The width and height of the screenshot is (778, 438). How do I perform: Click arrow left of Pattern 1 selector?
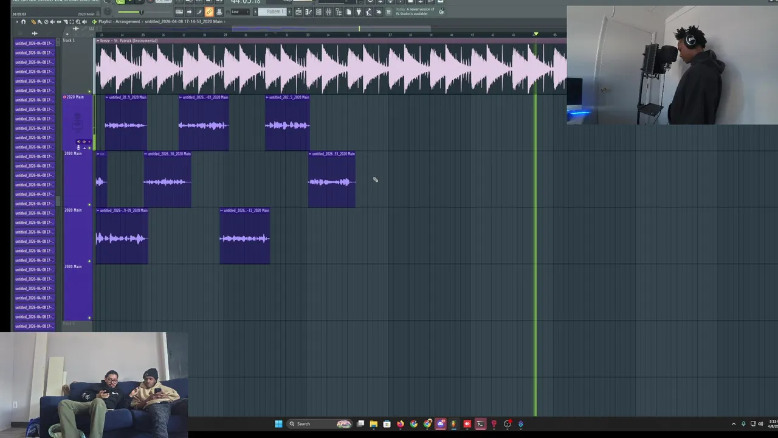255,12
